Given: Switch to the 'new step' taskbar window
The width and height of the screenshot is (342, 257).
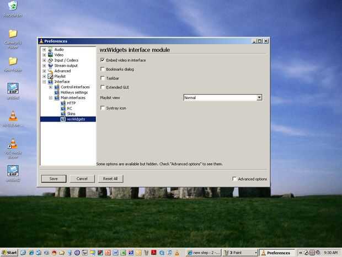Looking at the screenshot, I should pyautogui.click(x=204, y=253).
